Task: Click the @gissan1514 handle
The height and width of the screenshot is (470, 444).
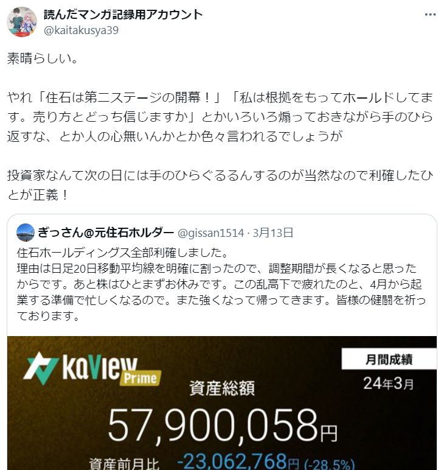Action: click(x=211, y=233)
